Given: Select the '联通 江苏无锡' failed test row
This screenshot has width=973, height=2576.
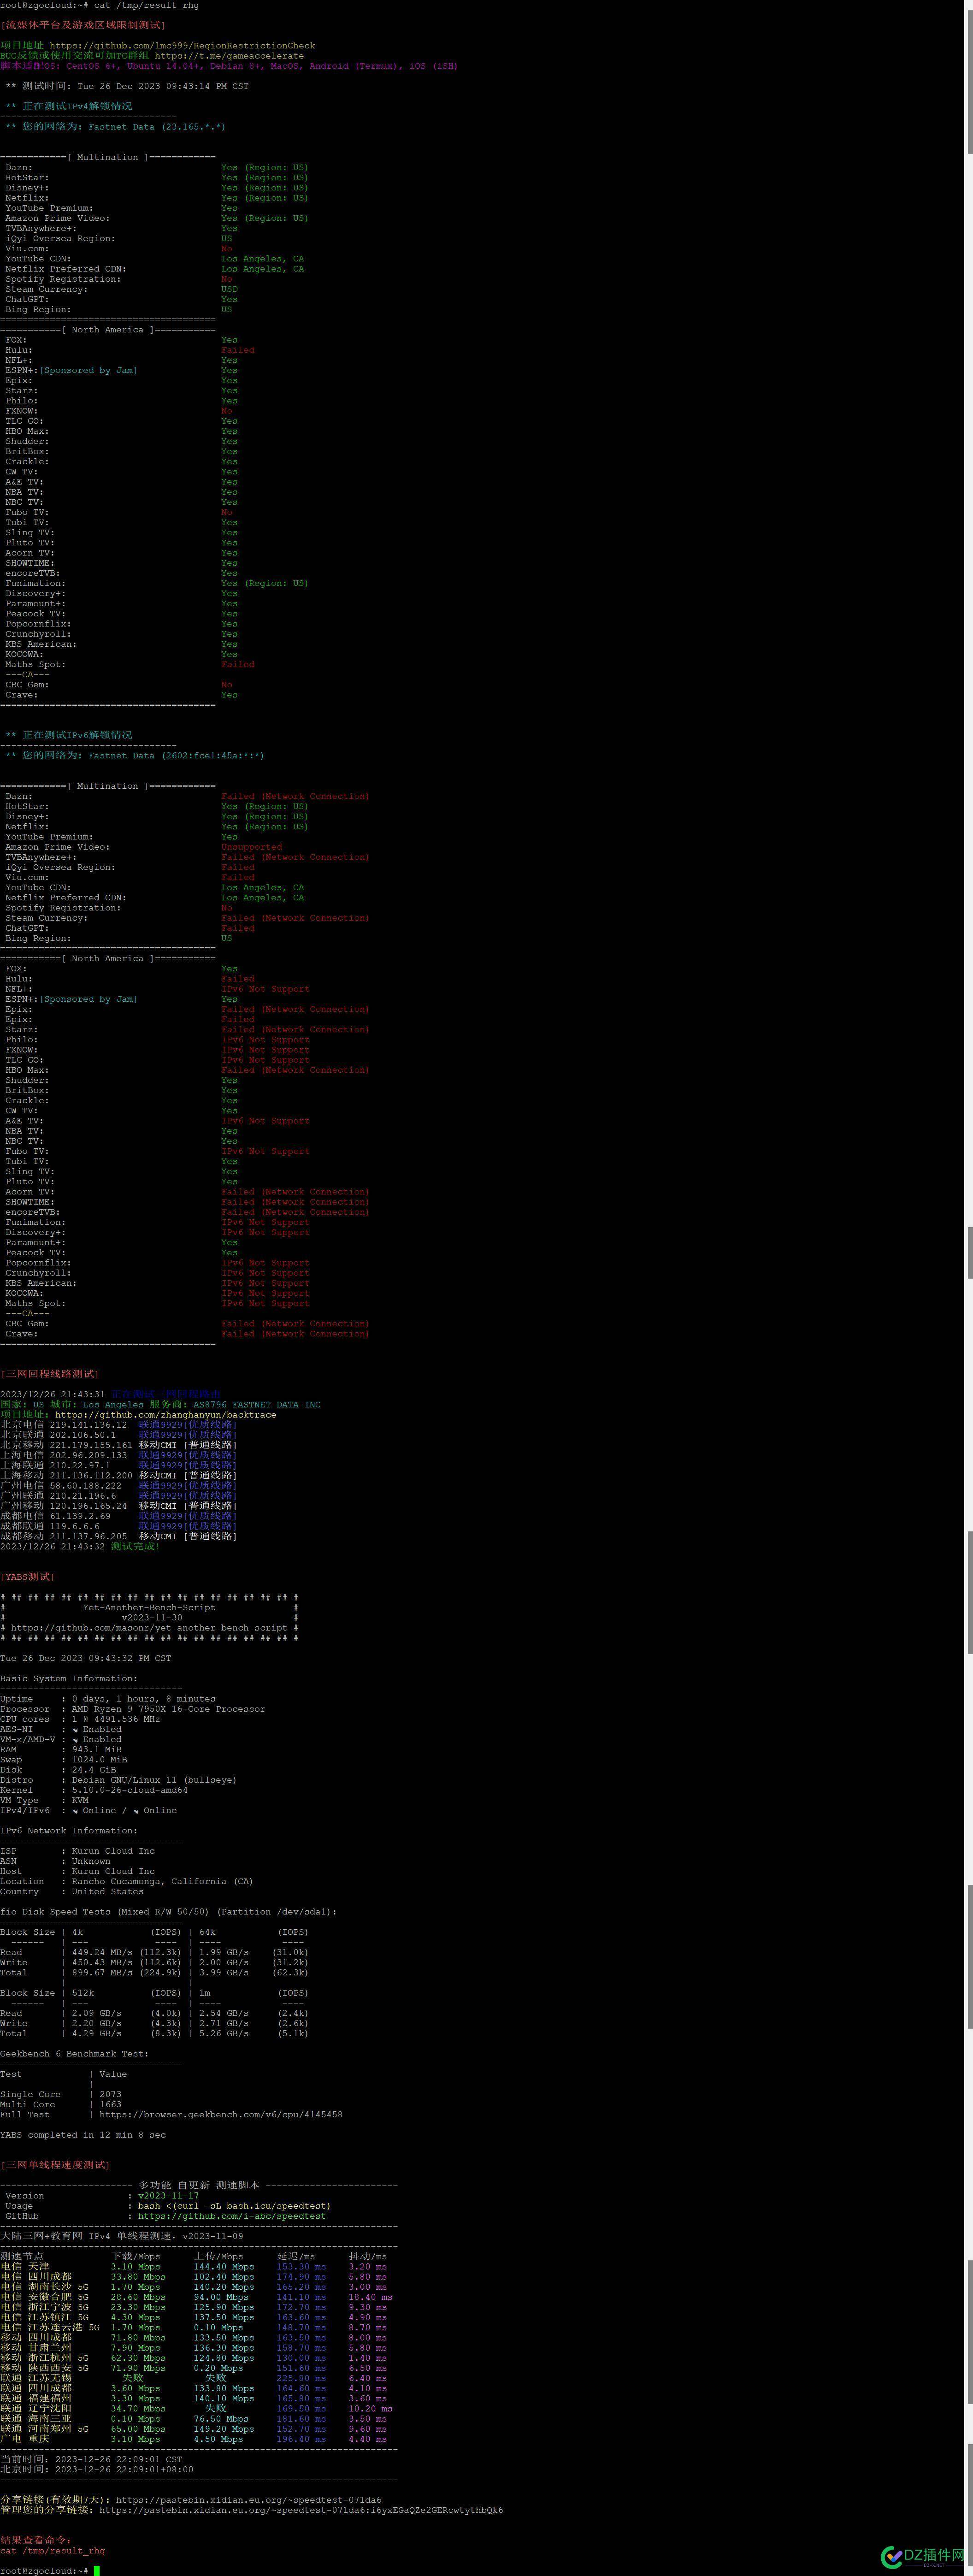Looking at the screenshot, I should [x=193, y=2378].
